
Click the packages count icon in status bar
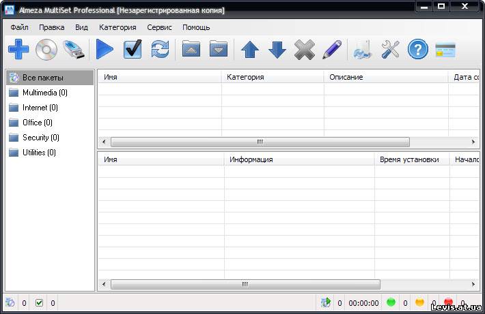[10, 302]
